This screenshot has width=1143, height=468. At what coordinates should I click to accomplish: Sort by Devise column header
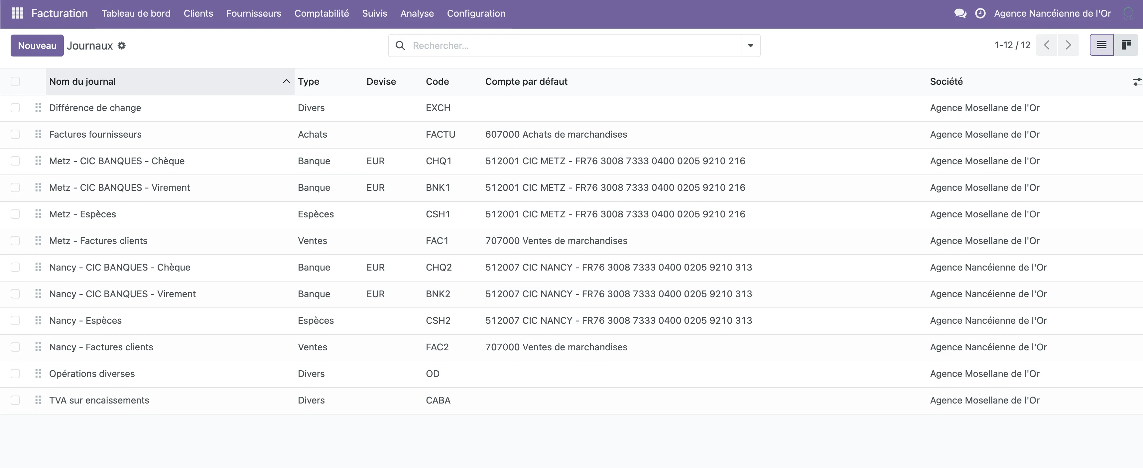(381, 82)
